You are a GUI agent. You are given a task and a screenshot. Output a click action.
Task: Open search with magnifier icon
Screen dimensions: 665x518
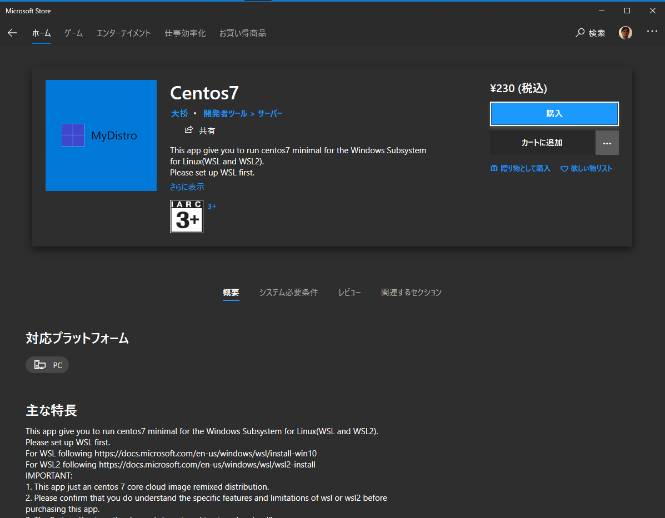580,33
